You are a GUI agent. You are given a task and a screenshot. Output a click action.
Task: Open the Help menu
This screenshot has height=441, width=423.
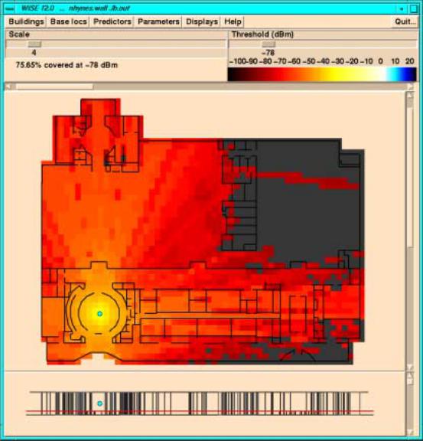pyautogui.click(x=233, y=21)
